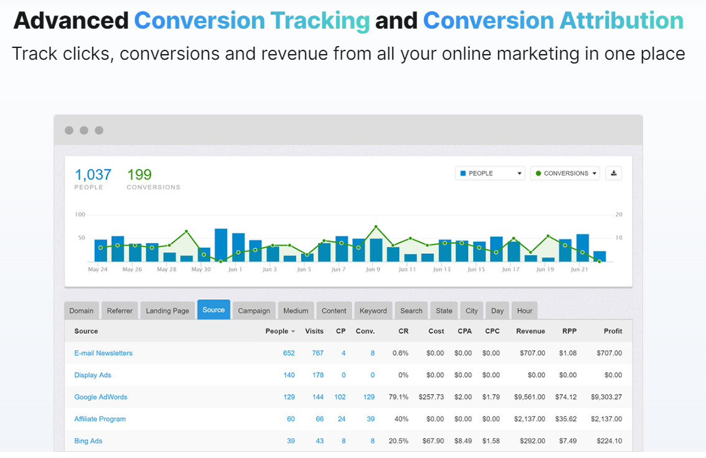Click the CP column header
This screenshot has height=458, width=706.
point(341,331)
